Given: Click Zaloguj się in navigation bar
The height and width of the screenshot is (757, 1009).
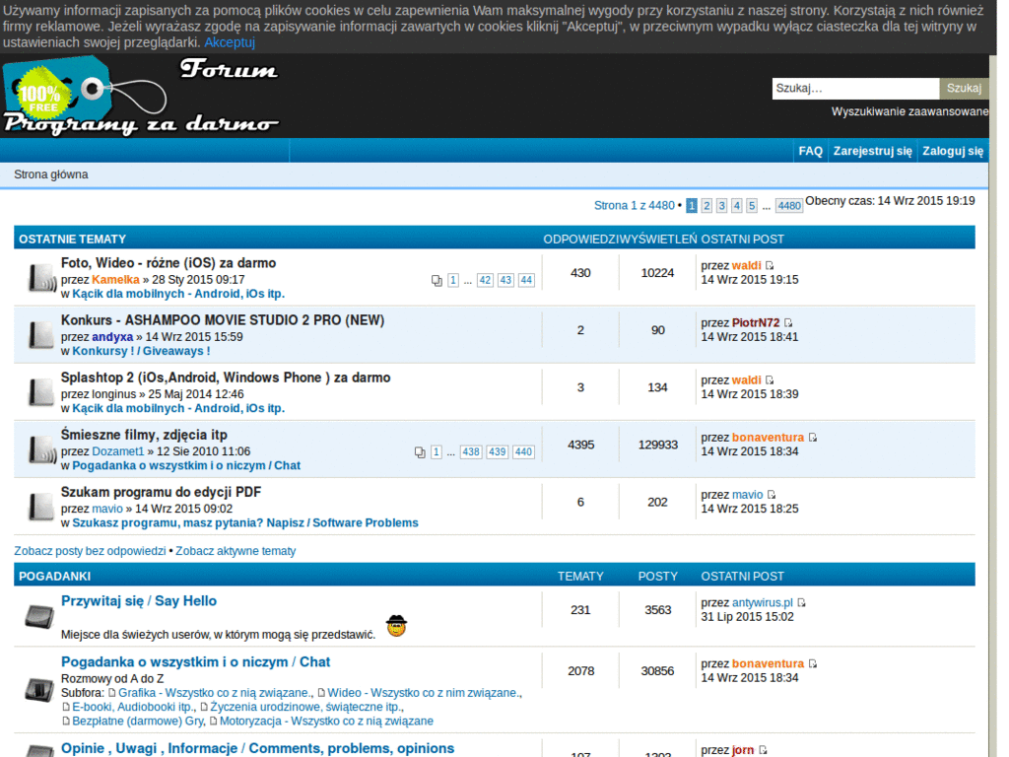Looking at the screenshot, I should pos(953,151).
